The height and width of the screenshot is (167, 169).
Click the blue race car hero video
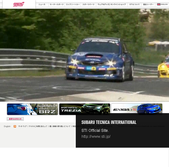tap(84, 55)
